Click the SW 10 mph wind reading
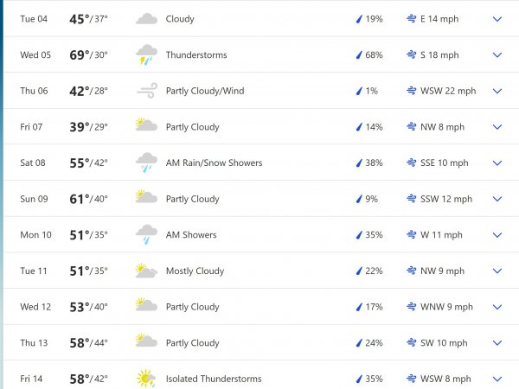 (444, 343)
